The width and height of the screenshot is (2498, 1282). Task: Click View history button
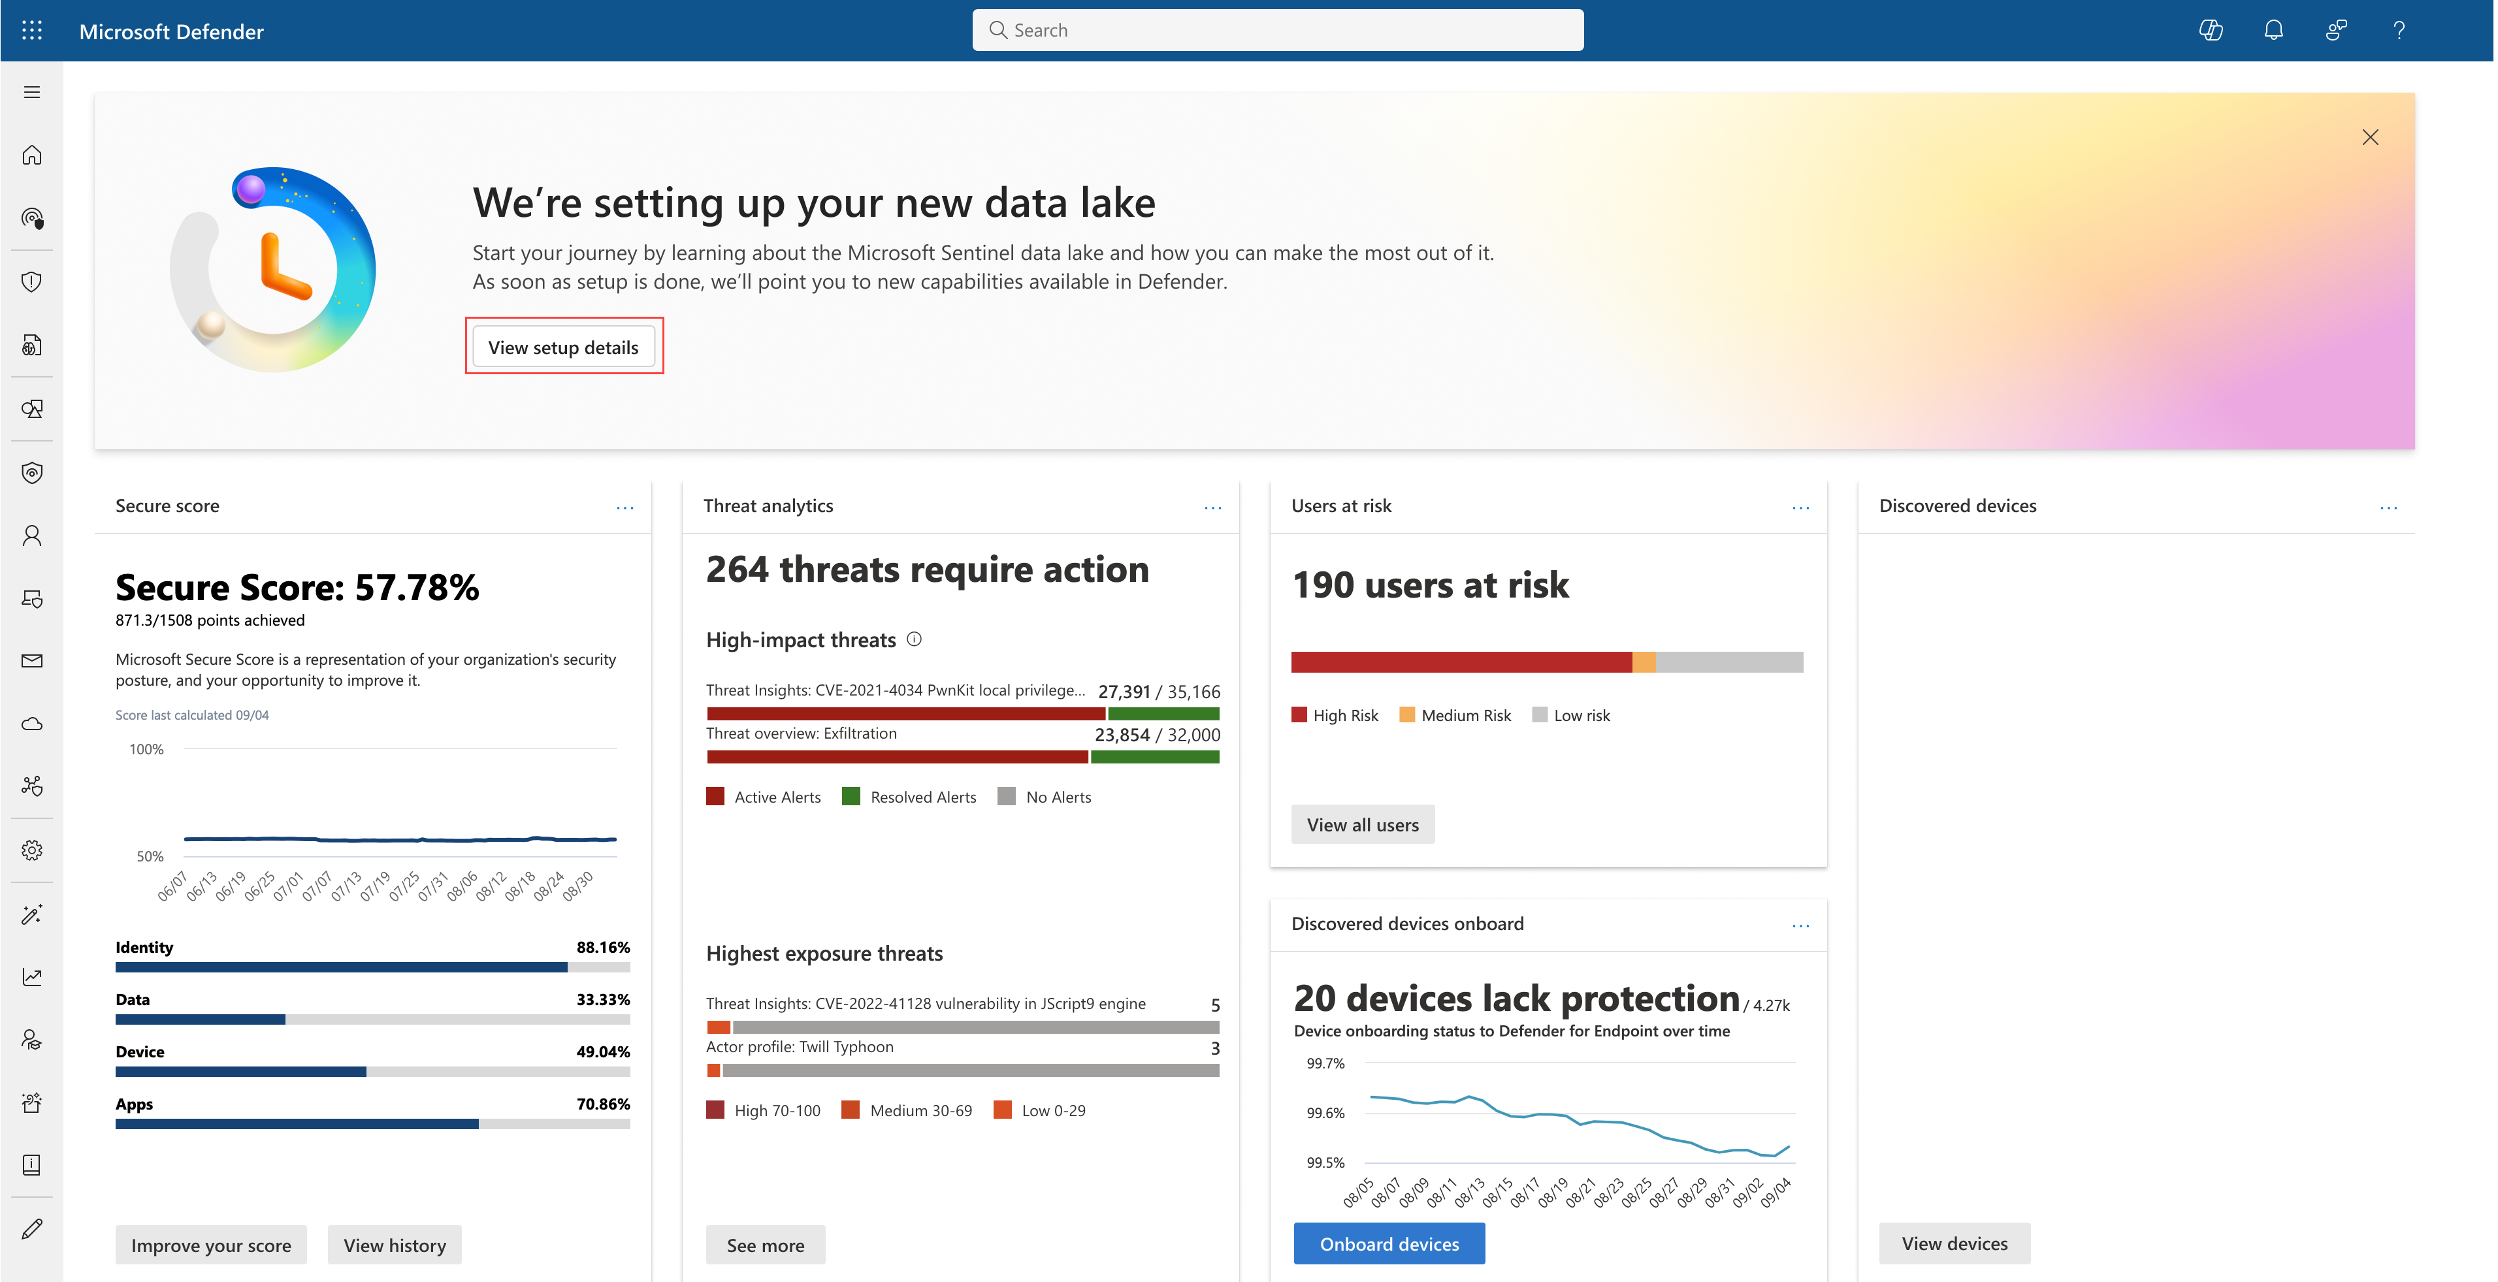point(395,1245)
